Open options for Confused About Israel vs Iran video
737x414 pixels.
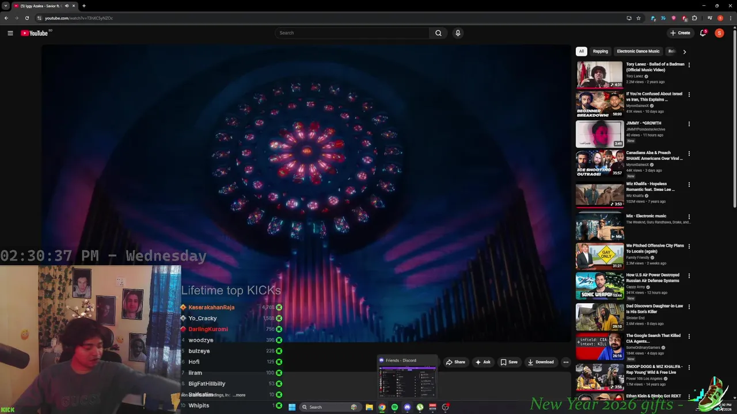pos(689,94)
